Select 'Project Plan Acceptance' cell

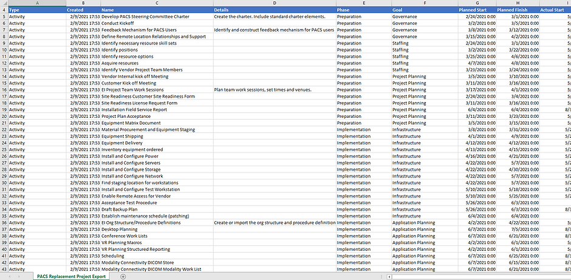[157, 116]
